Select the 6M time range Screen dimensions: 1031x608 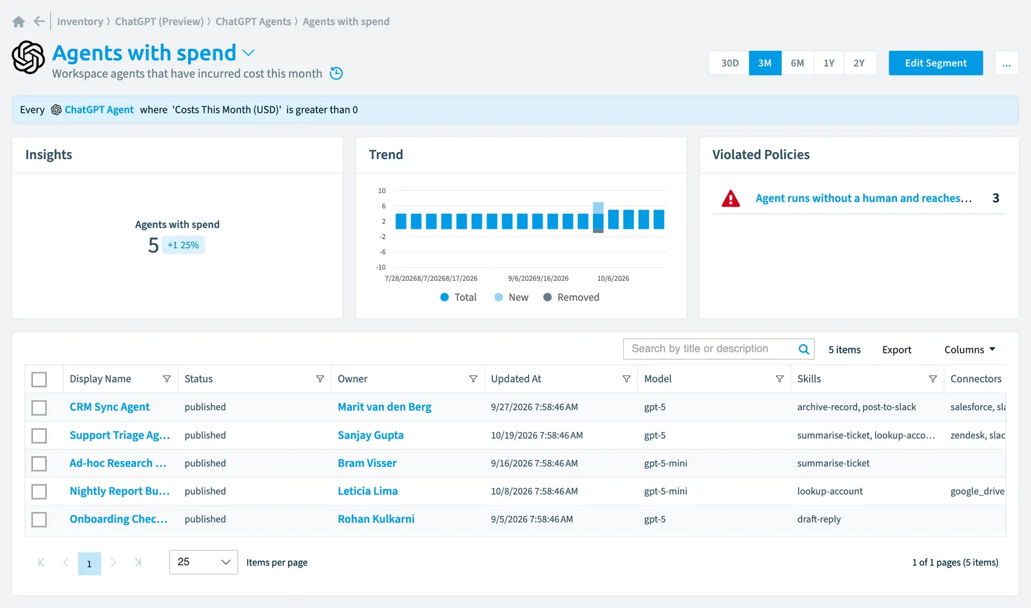[x=798, y=63]
